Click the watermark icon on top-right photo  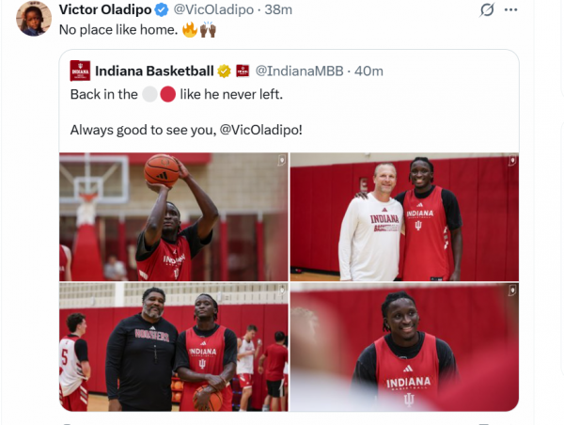[512, 161]
